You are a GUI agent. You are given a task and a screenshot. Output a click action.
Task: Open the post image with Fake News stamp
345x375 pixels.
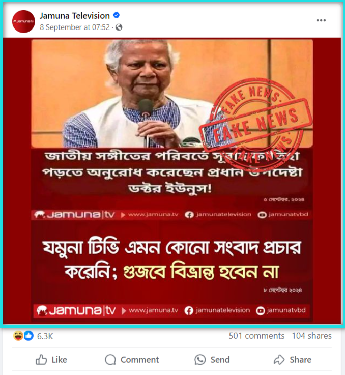tap(172, 181)
